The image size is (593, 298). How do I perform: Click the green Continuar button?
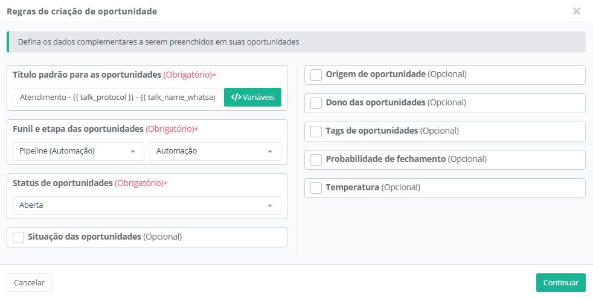[560, 282]
